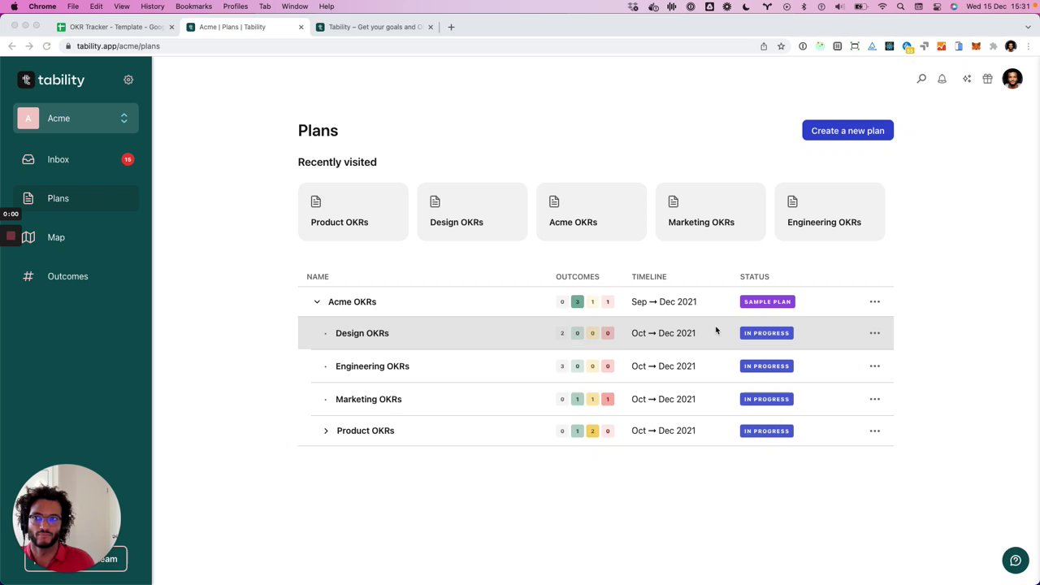Click the Tability logo in sidebar

51,80
